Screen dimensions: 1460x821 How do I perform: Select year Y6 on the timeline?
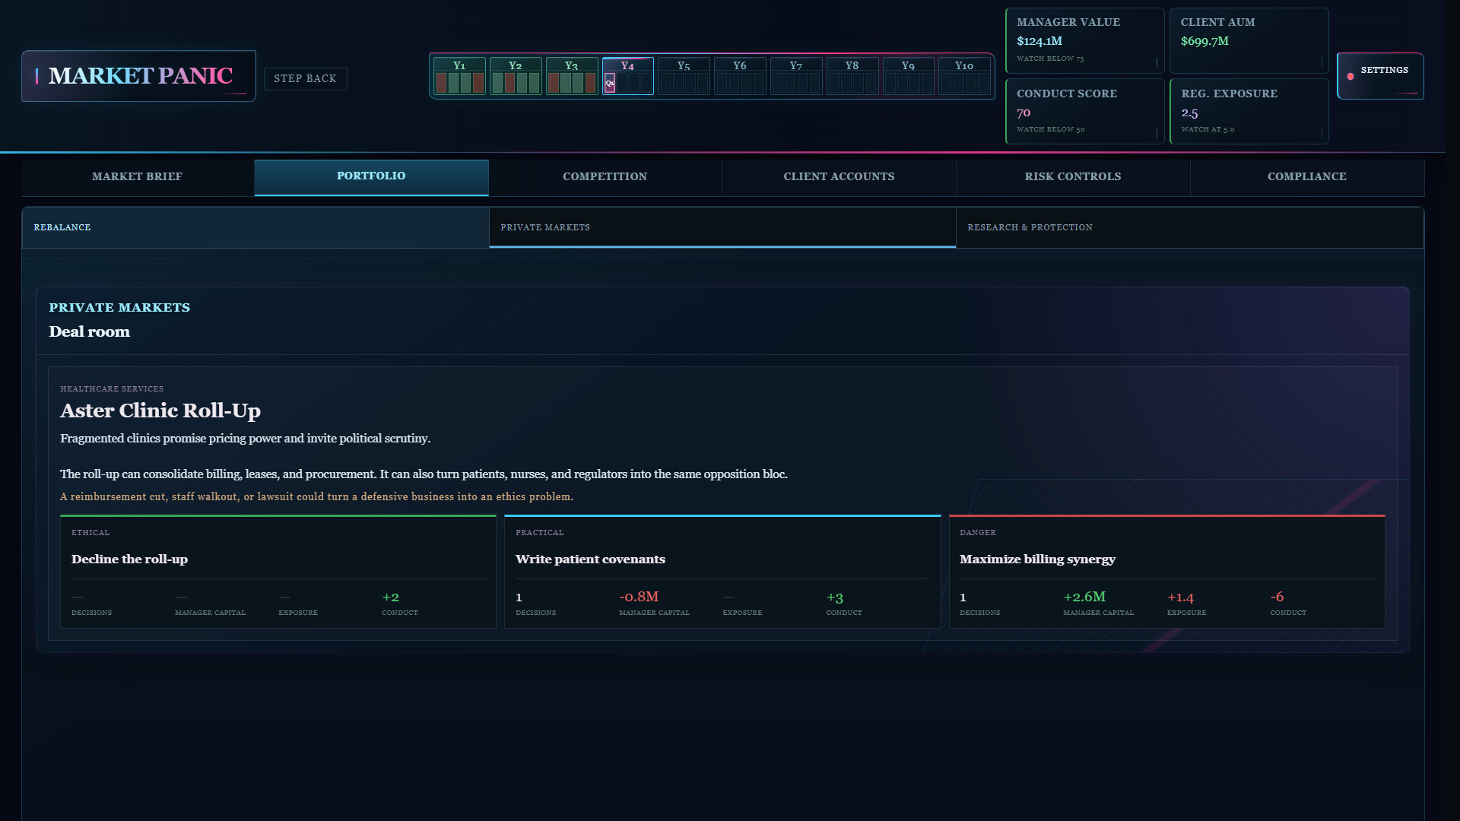(740, 76)
